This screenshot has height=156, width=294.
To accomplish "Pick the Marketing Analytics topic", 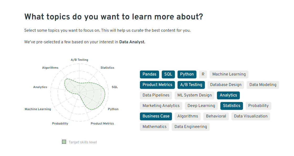I will tap(161, 106).
